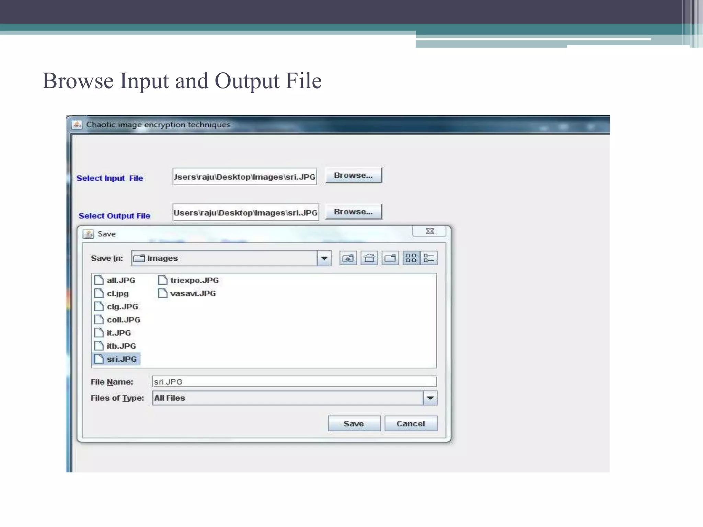
Task: Close the Save dialog
Action: click(430, 231)
